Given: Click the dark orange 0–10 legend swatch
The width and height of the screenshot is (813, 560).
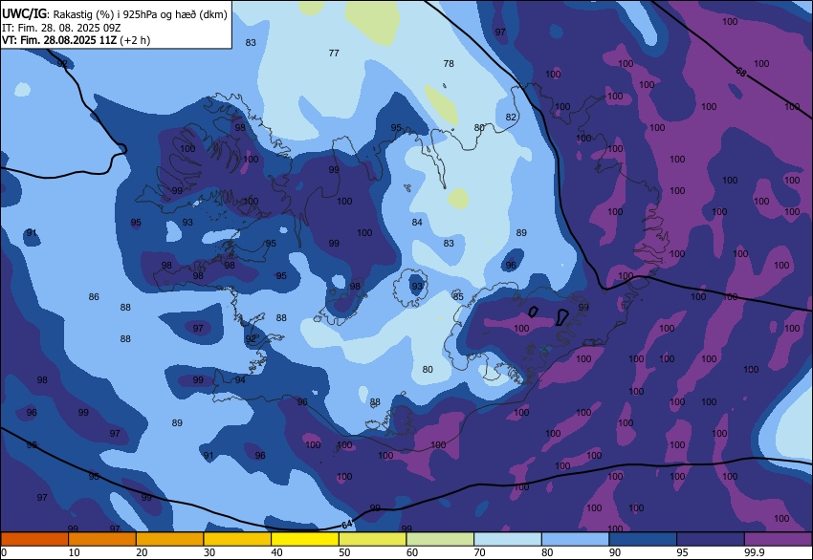Looking at the screenshot, I should 34,539.
